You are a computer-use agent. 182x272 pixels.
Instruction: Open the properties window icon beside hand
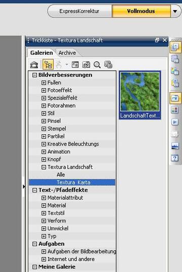(x=75, y=64)
